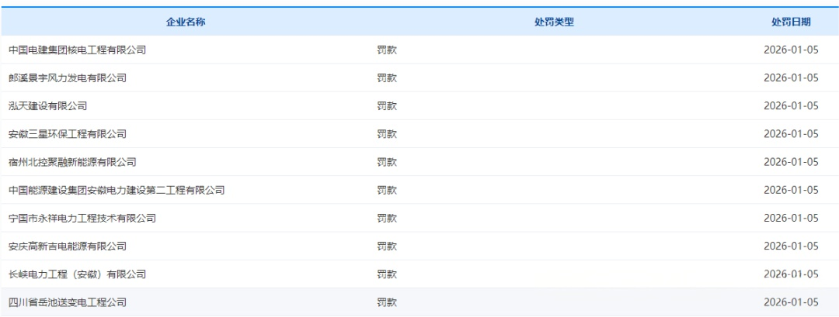
Task: Click 罚款 in the 泓天建设有限公司 row
Action: point(387,106)
